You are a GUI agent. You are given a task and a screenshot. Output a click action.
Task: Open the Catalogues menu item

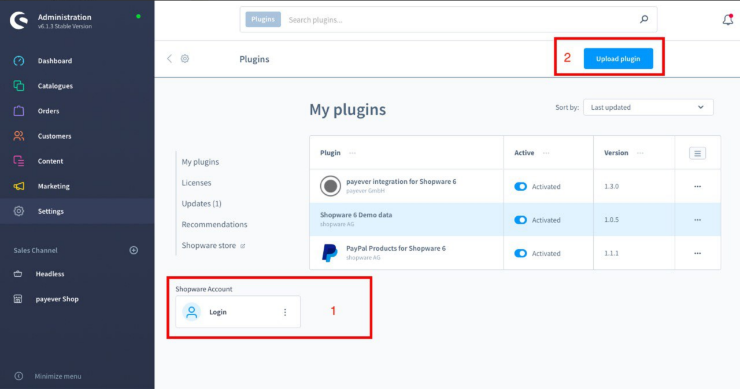55,86
